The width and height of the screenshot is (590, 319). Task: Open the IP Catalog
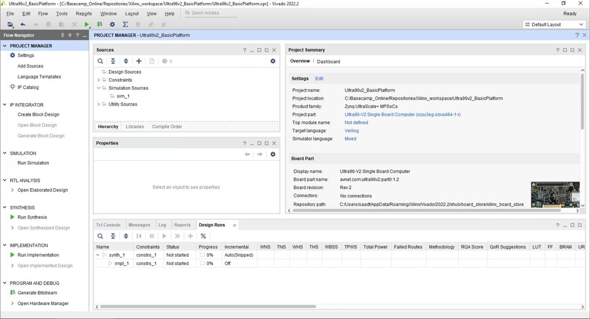click(x=28, y=87)
